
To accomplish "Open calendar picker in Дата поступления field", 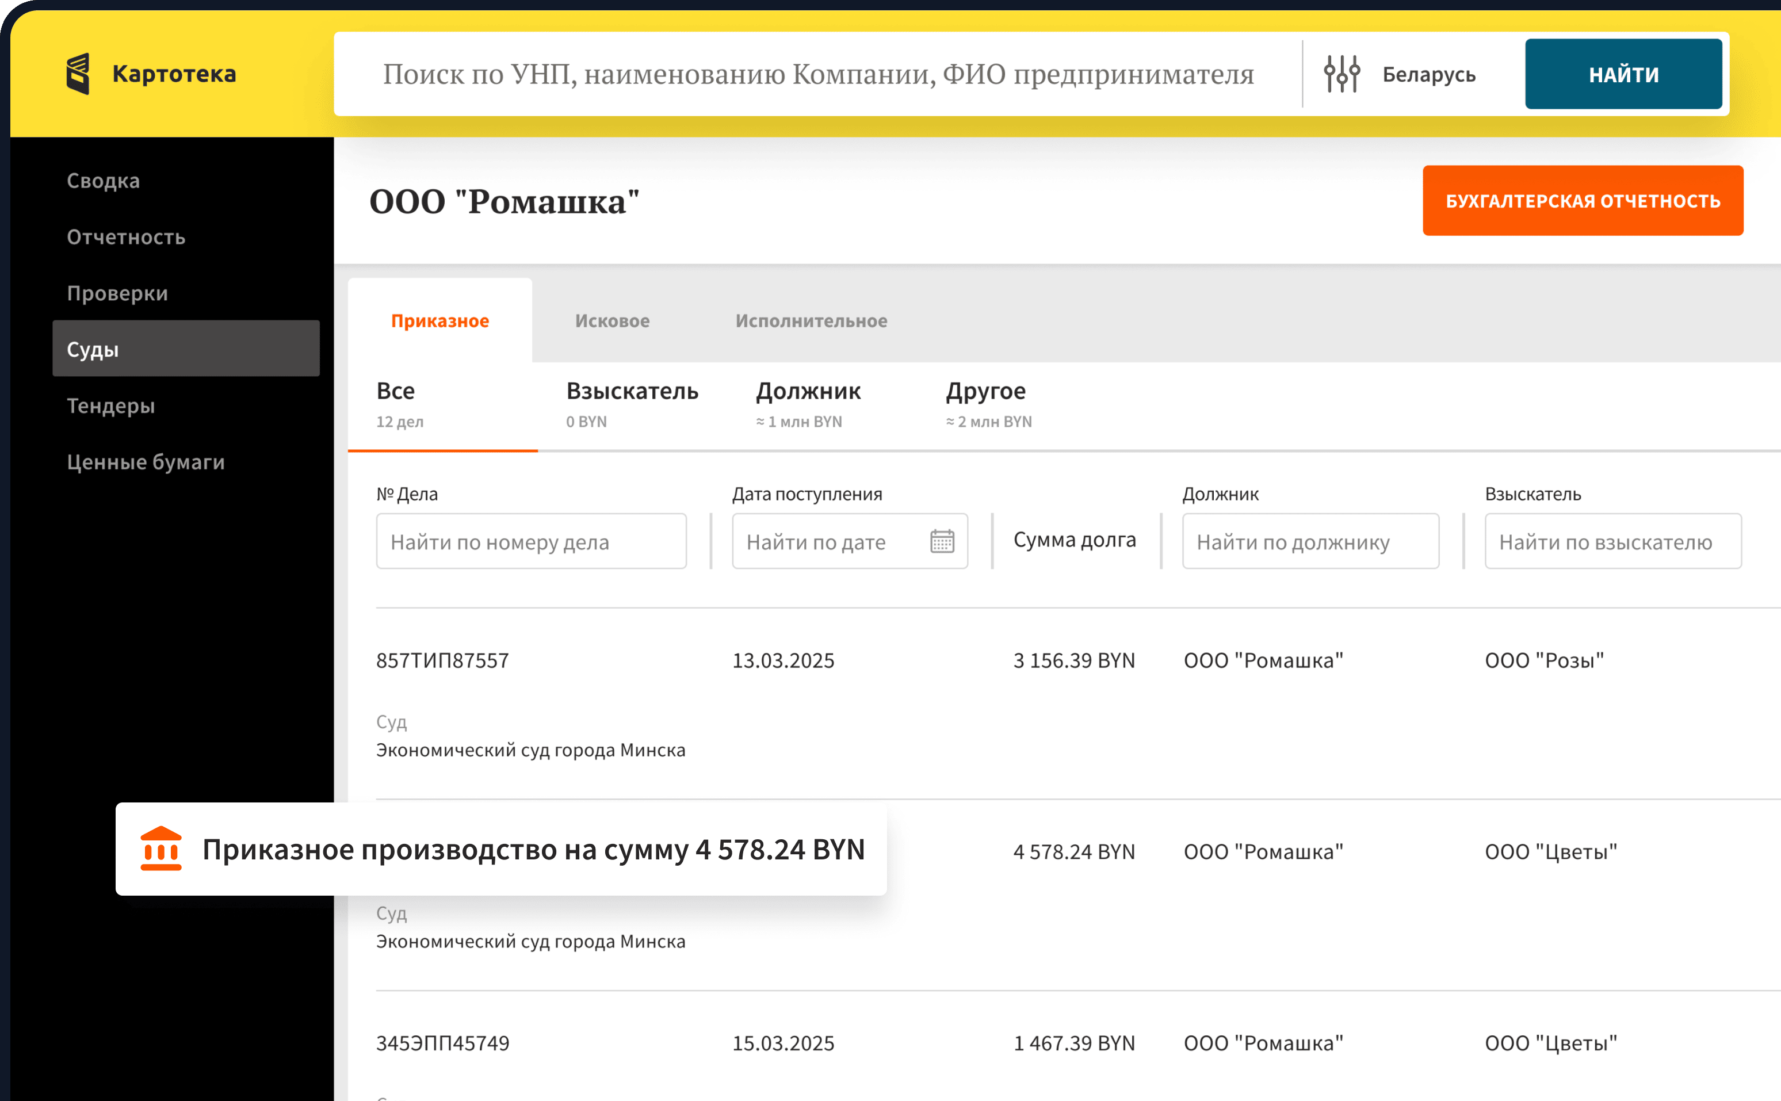I will point(942,541).
